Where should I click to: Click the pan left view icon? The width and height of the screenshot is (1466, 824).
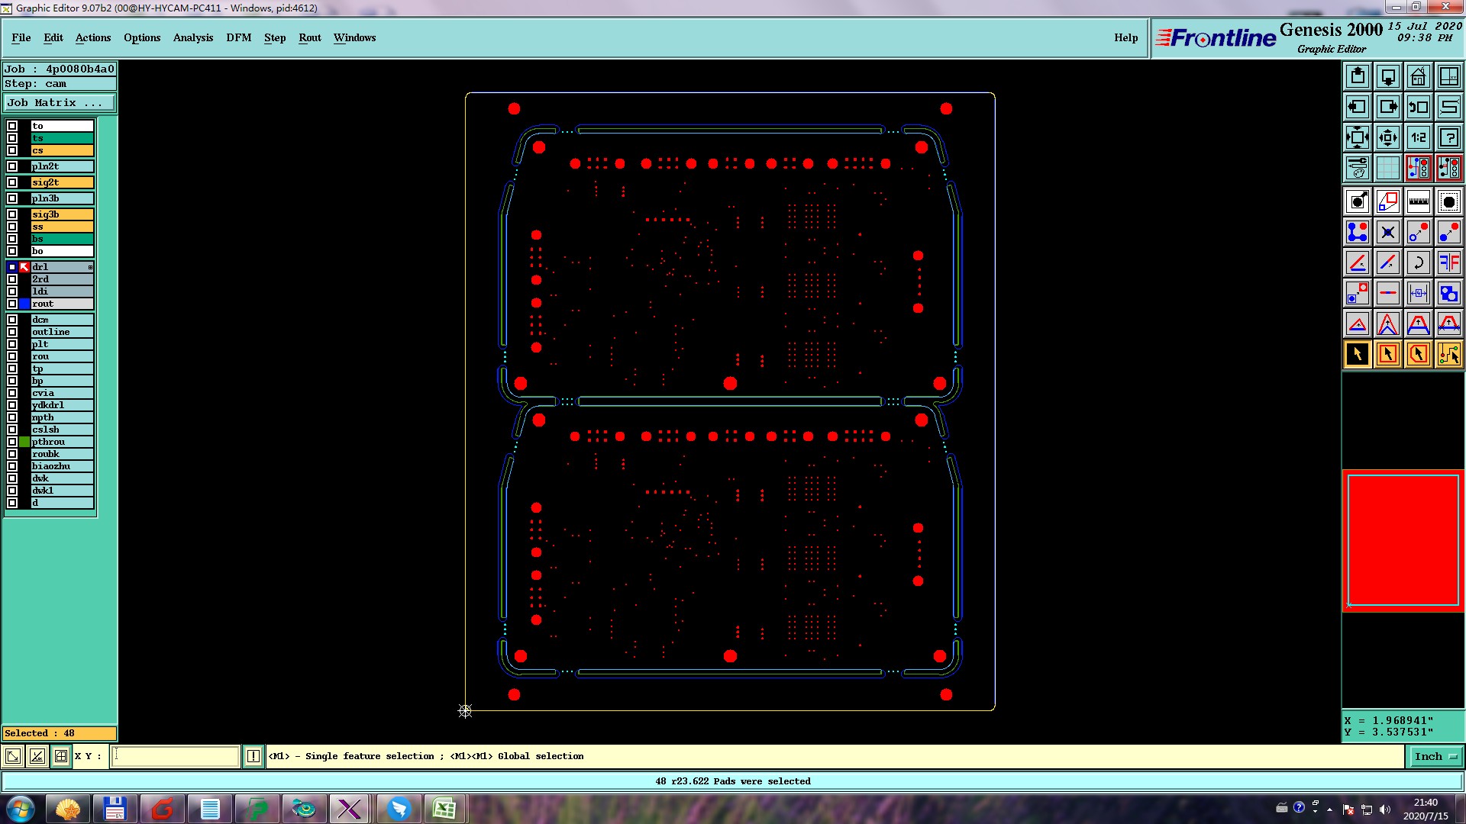pos(1357,107)
